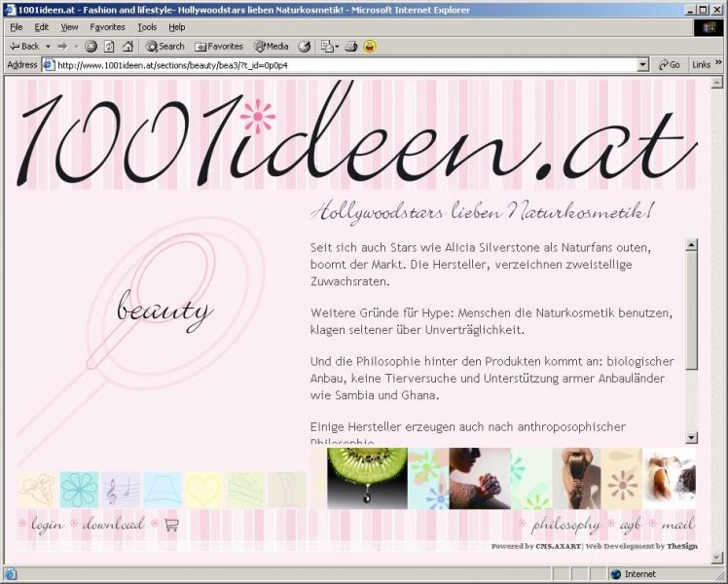The height and width of the screenshot is (584, 728).
Task: Select the blue flower category tile
Action: [x=79, y=490]
